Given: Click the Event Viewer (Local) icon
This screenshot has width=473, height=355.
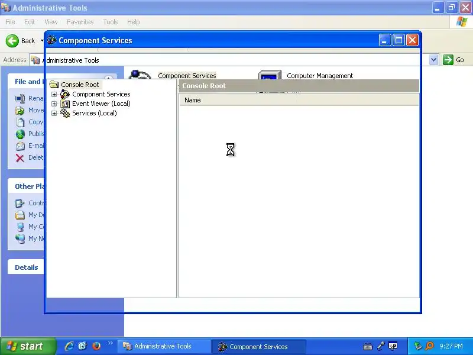Looking at the screenshot, I should point(65,104).
